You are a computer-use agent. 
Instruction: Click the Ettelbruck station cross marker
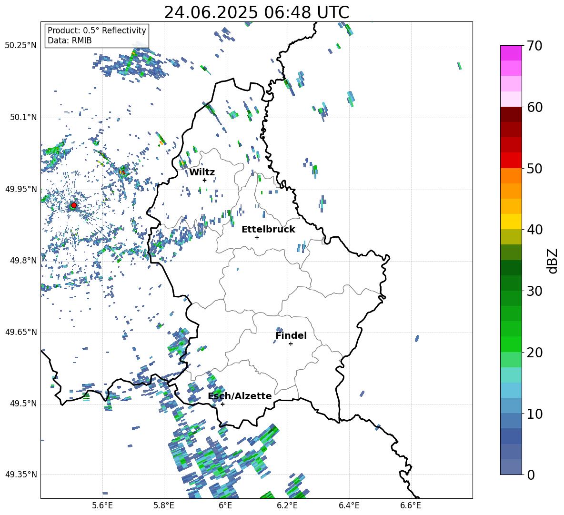(x=257, y=237)
